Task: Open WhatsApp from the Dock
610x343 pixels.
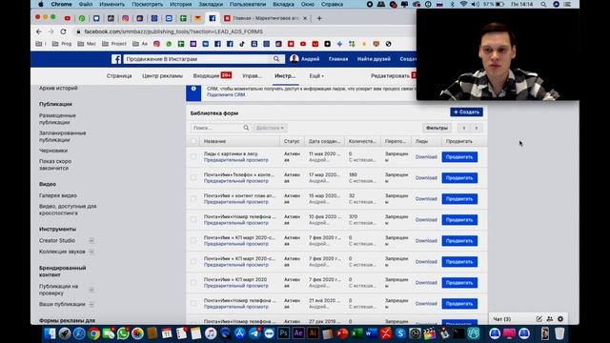Action: (123, 333)
